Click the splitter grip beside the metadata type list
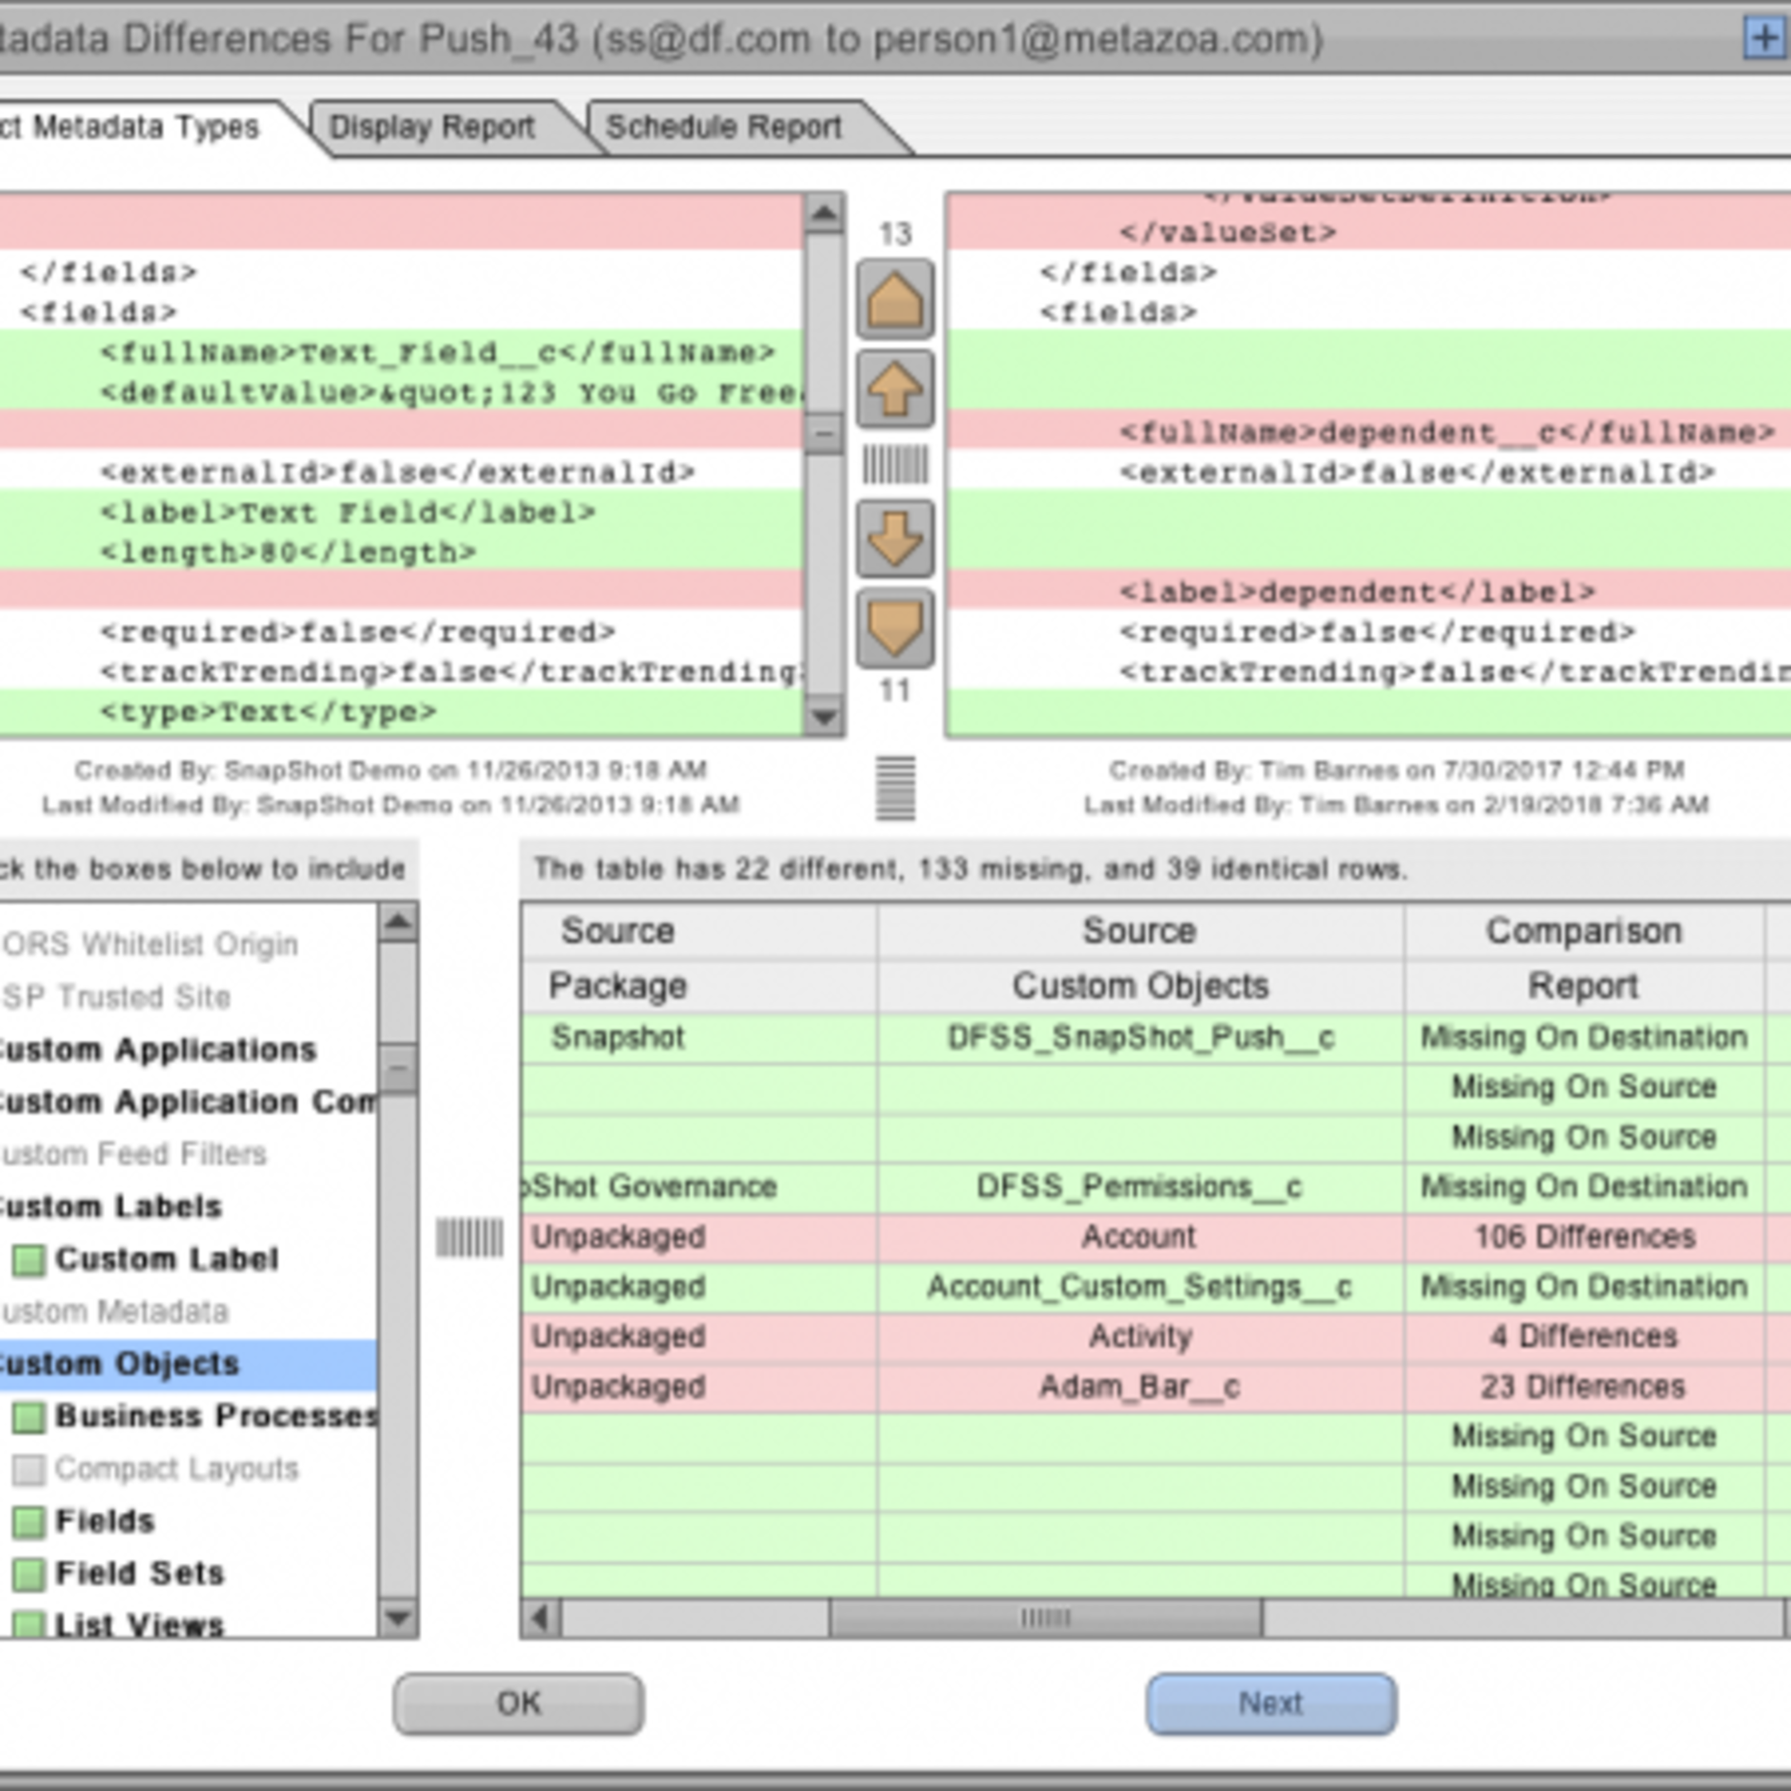The image size is (1791, 1791). (470, 1238)
